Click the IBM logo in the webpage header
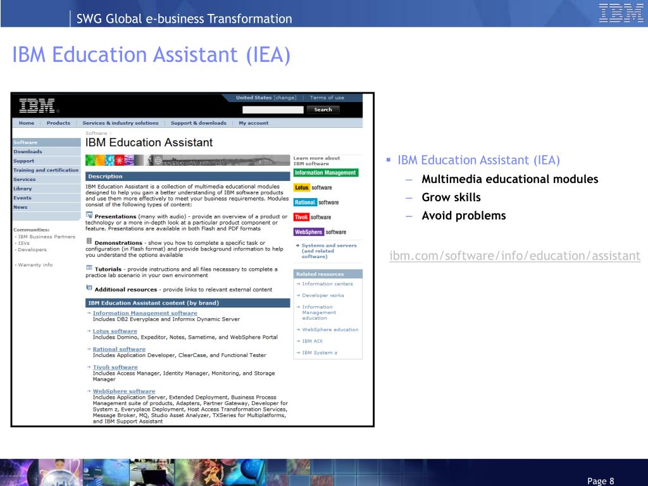648x486 pixels. pyautogui.click(x=37, y=106)
